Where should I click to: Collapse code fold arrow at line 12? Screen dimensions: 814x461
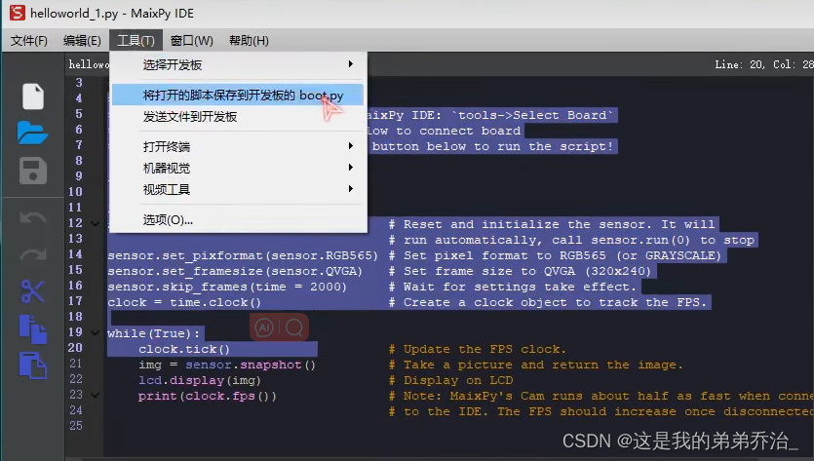pos(95,224)
